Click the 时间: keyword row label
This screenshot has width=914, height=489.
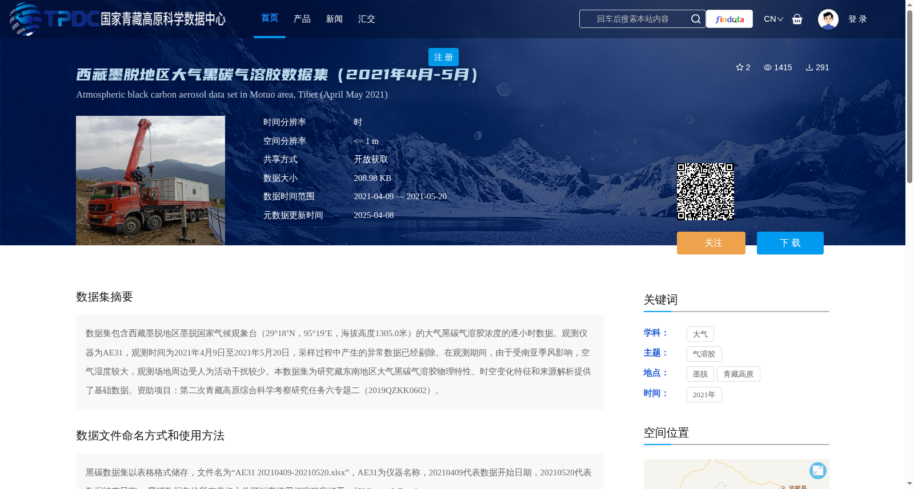[655, 393]
